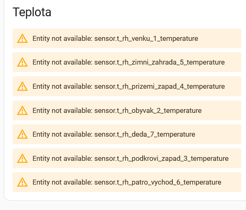Viewport: 246px width, 210px height.
Task: Click warning icon for obyvak_2 sensor
Action: (x=22, y=110)
